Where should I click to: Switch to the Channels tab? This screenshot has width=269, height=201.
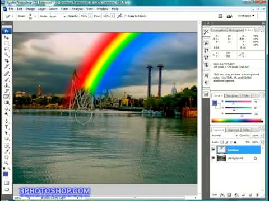click(233, 130)
